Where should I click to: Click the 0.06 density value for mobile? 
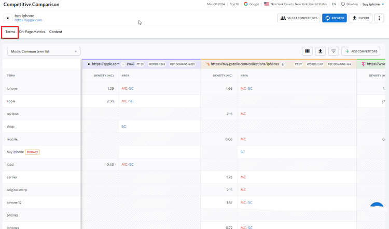click(229, 139)
